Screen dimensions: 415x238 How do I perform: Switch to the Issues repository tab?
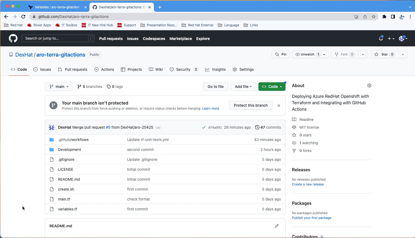42,69
